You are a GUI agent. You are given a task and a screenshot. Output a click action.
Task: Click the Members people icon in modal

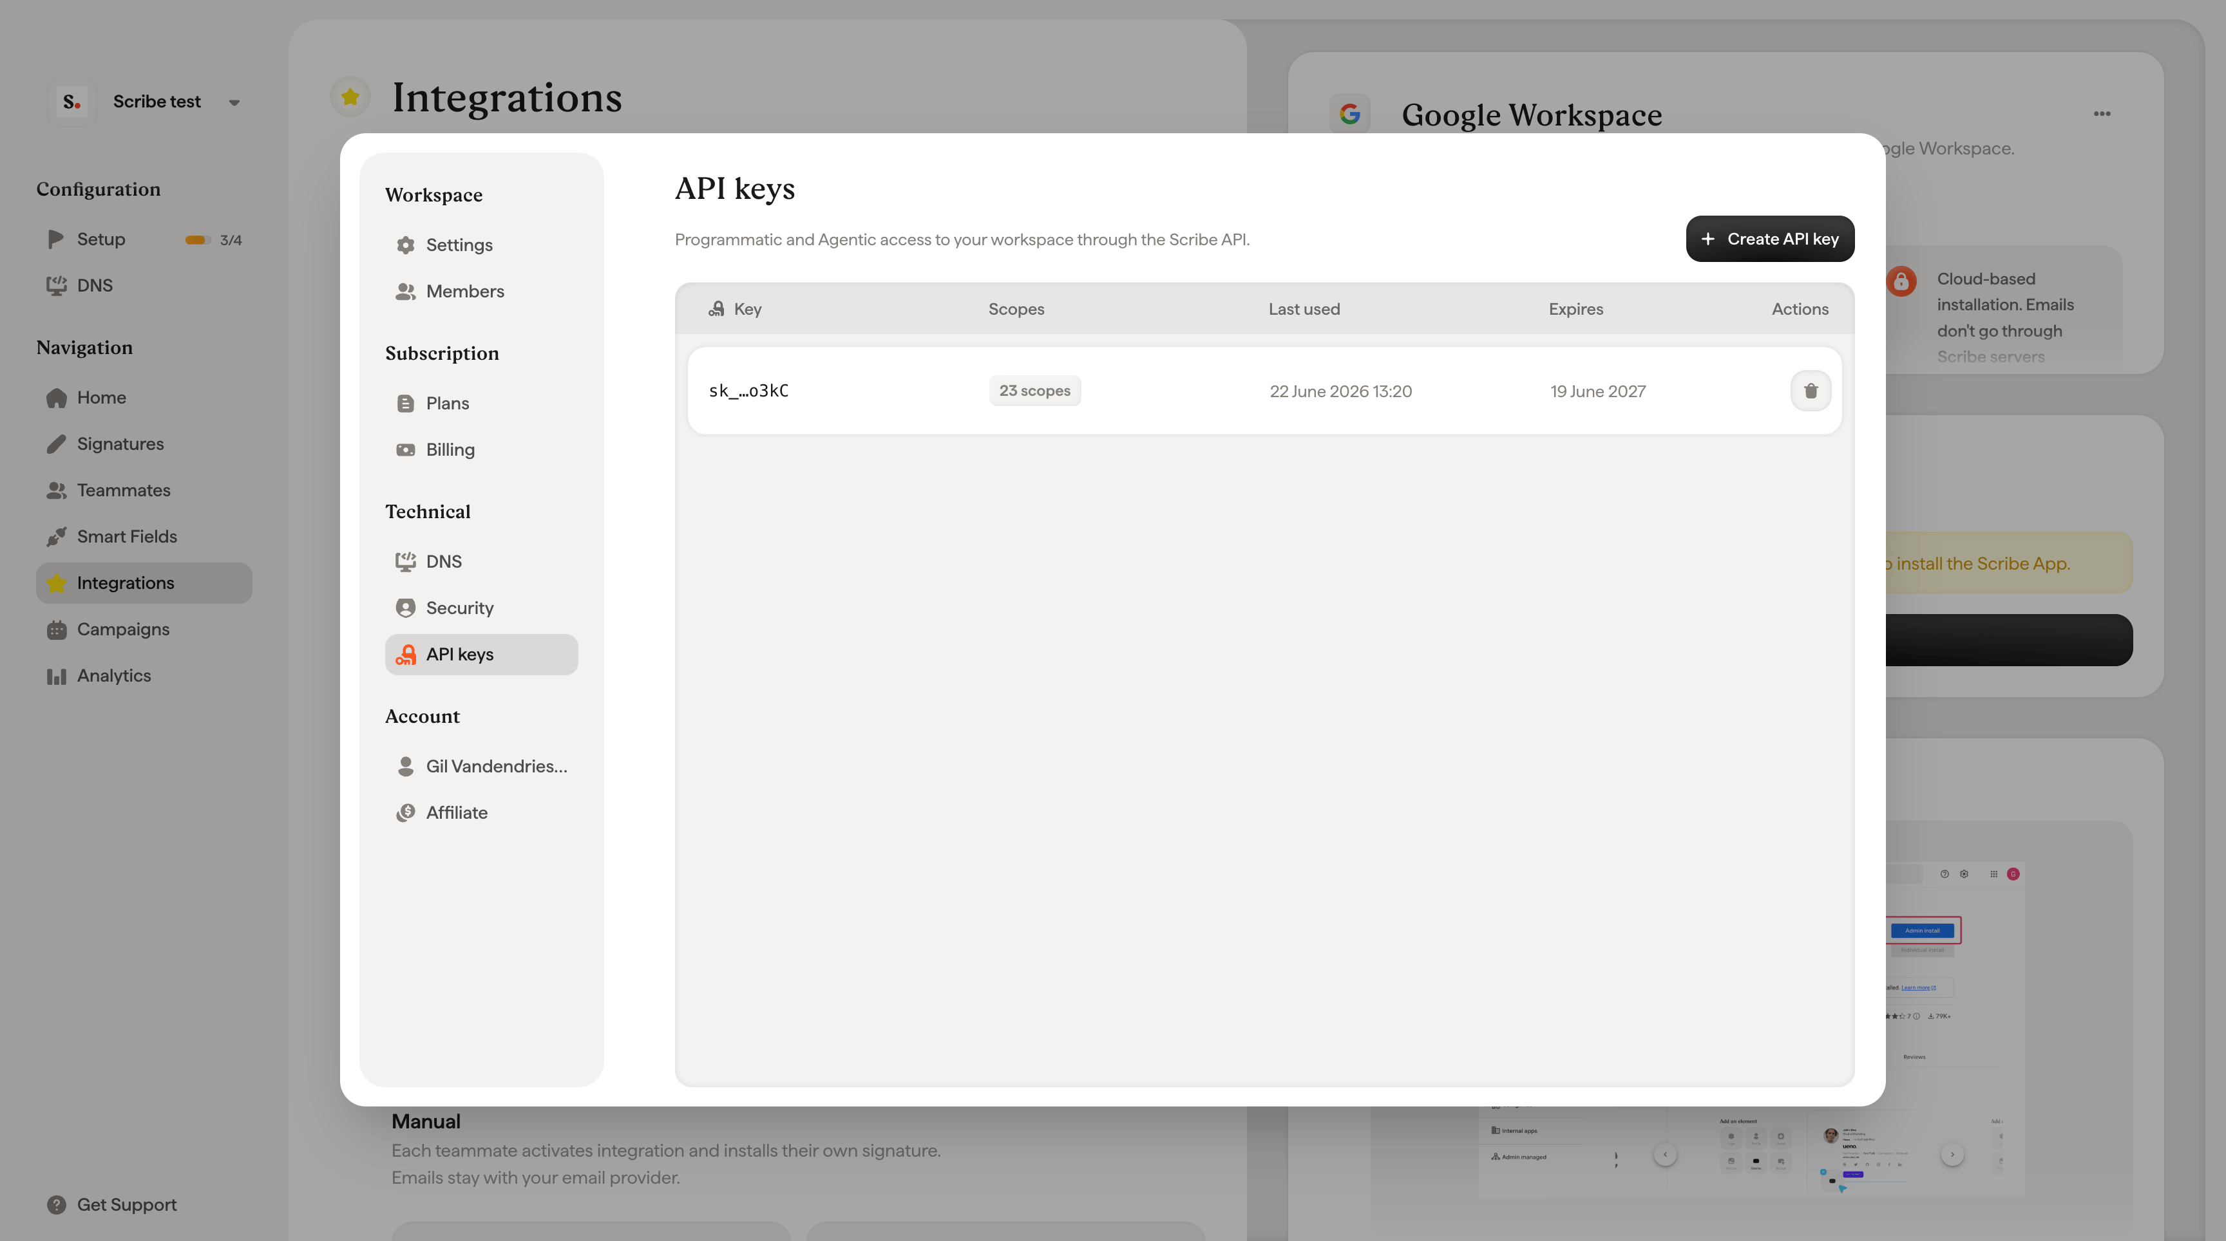point(405,292)
